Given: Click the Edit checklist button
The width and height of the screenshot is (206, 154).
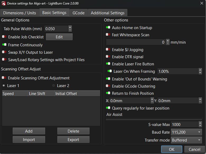Looking at the screenshot, I should click(59, 37).
